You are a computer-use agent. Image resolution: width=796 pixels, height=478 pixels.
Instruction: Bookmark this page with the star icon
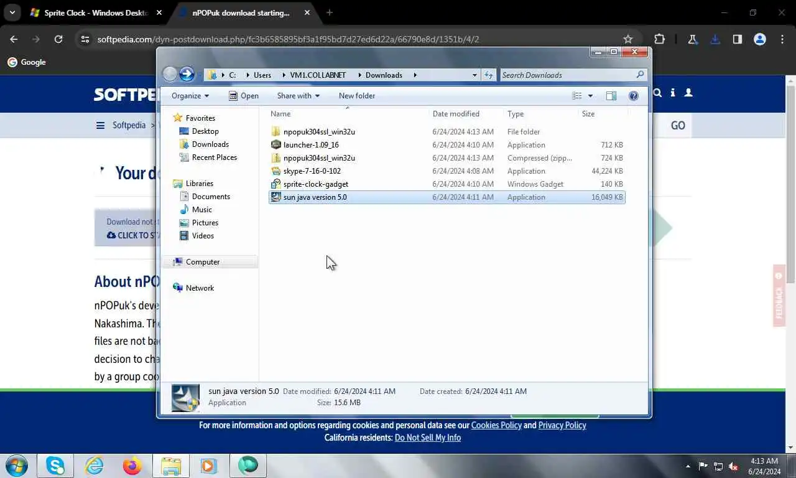[x=628, y=39]
